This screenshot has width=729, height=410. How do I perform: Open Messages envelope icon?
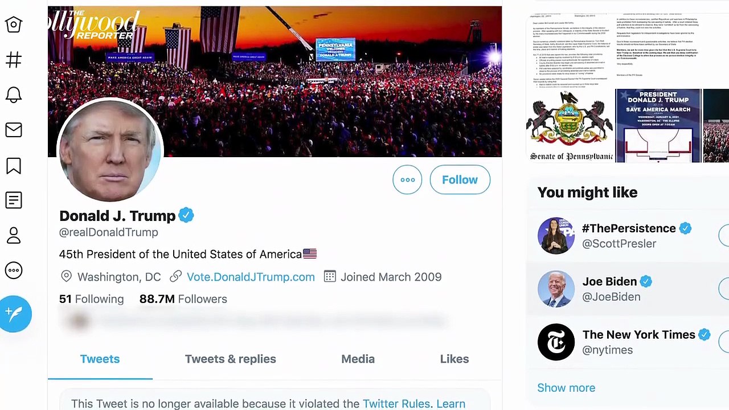coord(14,130)
